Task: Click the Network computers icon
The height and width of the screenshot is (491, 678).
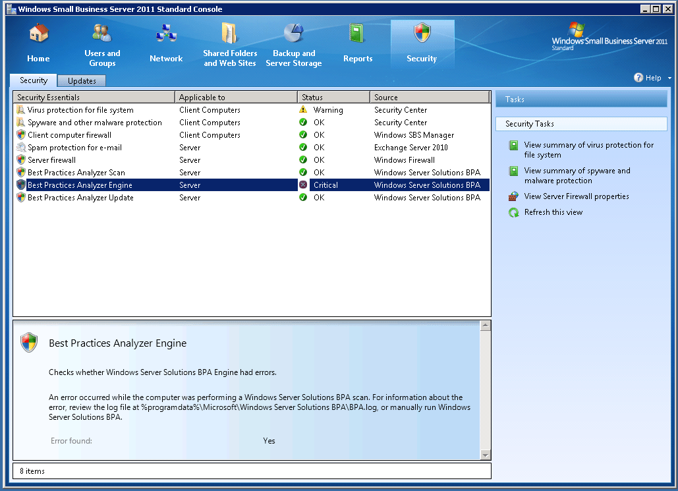Action: [166, 34]
